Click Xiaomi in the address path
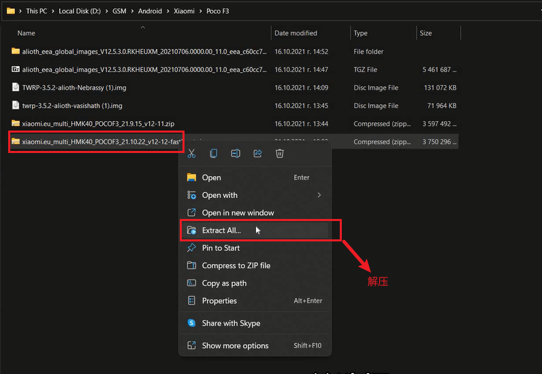 [184, 11]
